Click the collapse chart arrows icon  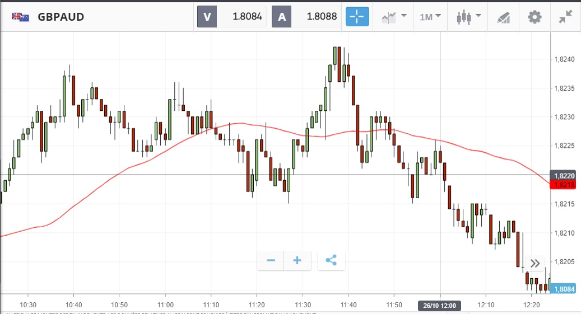tap(566, 17)
